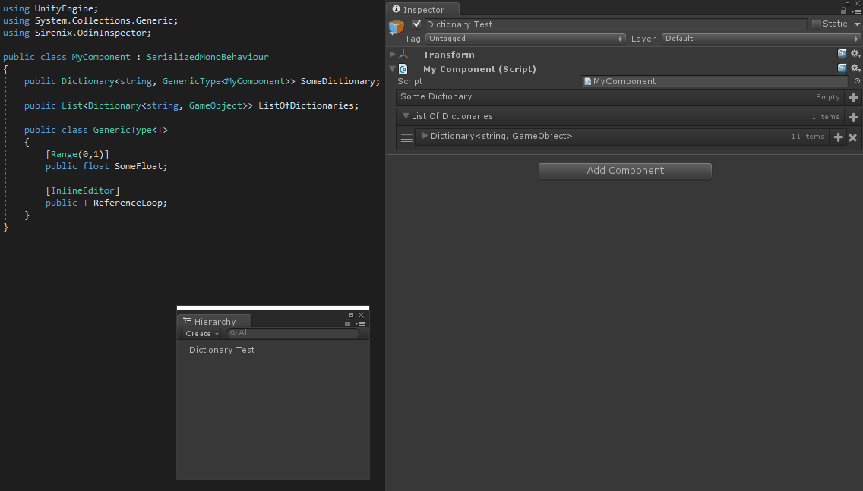Viewport: 863px width, 491px height.
Task: Select the Hierarchy tab
Action: coord(214,322)
